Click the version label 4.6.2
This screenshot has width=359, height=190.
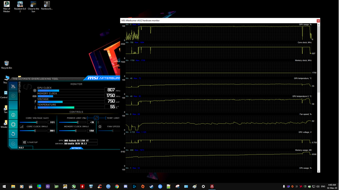[21, 147]
